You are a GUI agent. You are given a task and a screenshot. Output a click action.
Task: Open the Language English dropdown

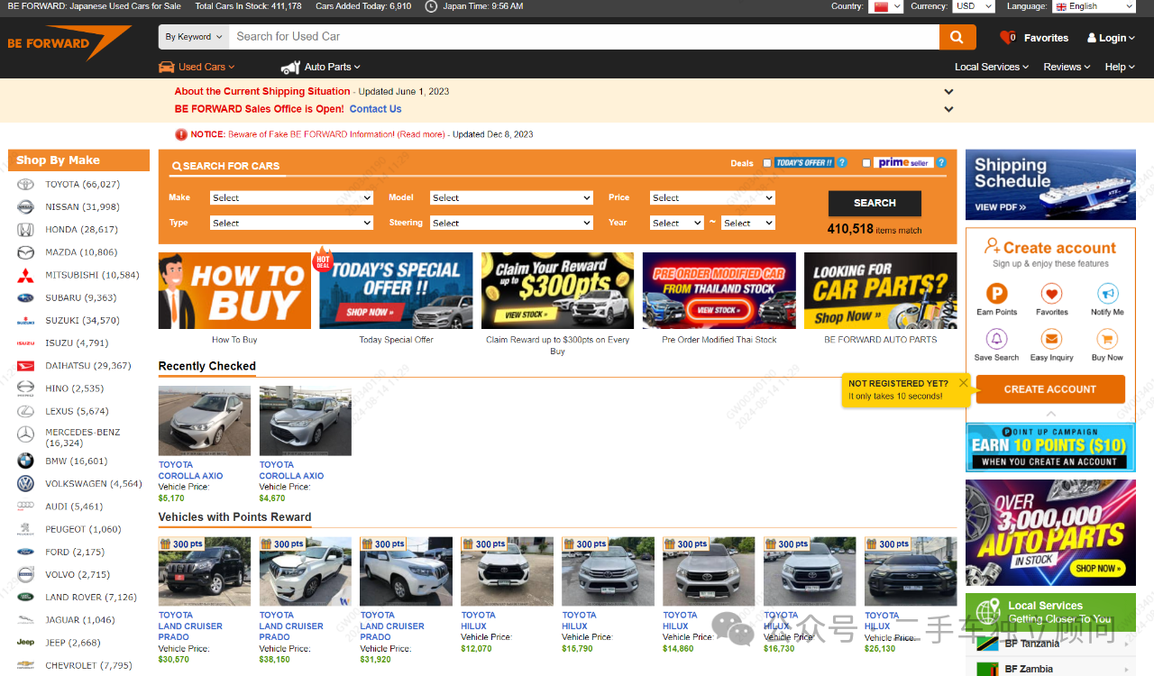click(x=1094, y=6)
